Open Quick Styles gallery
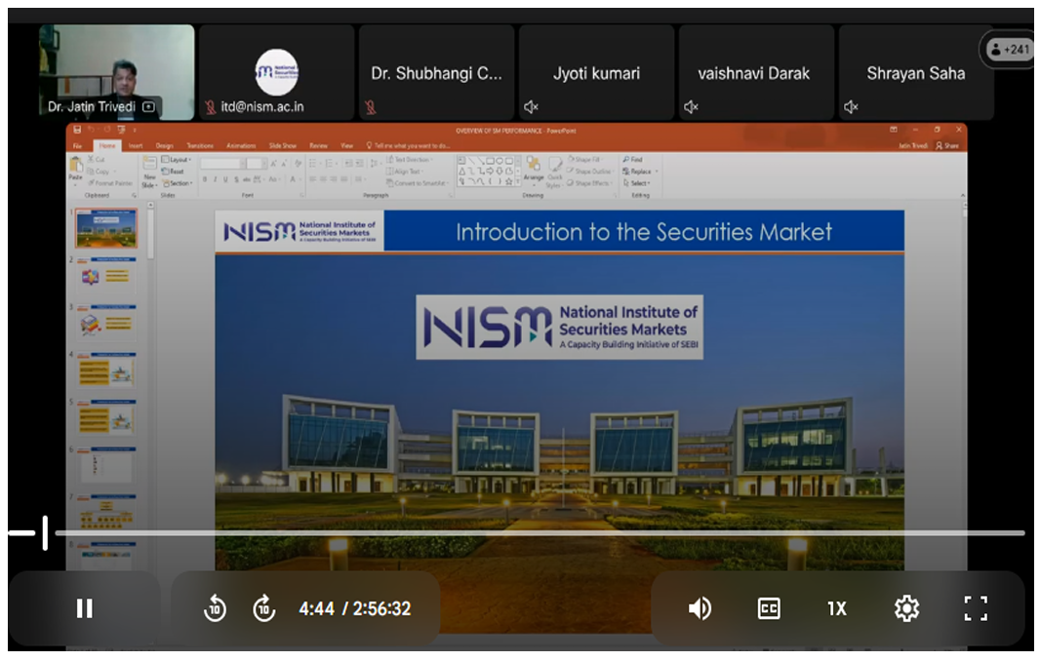Viewport: 1040px width, 661px height. [554, 173]
